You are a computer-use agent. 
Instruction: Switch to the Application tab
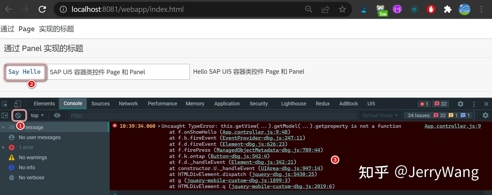click(x=227, y=104)
